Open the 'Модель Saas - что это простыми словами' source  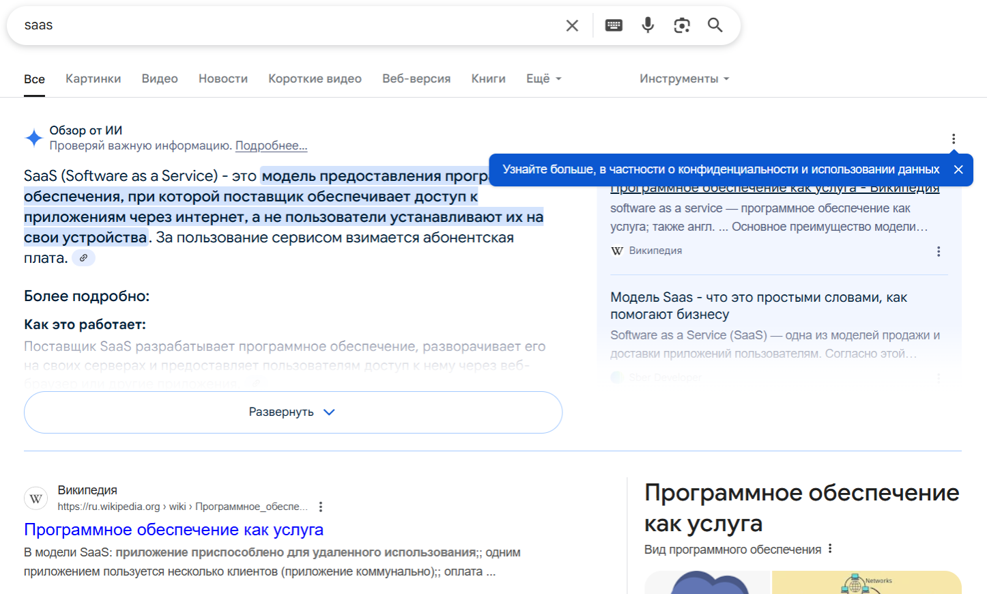tap(758, 305)
